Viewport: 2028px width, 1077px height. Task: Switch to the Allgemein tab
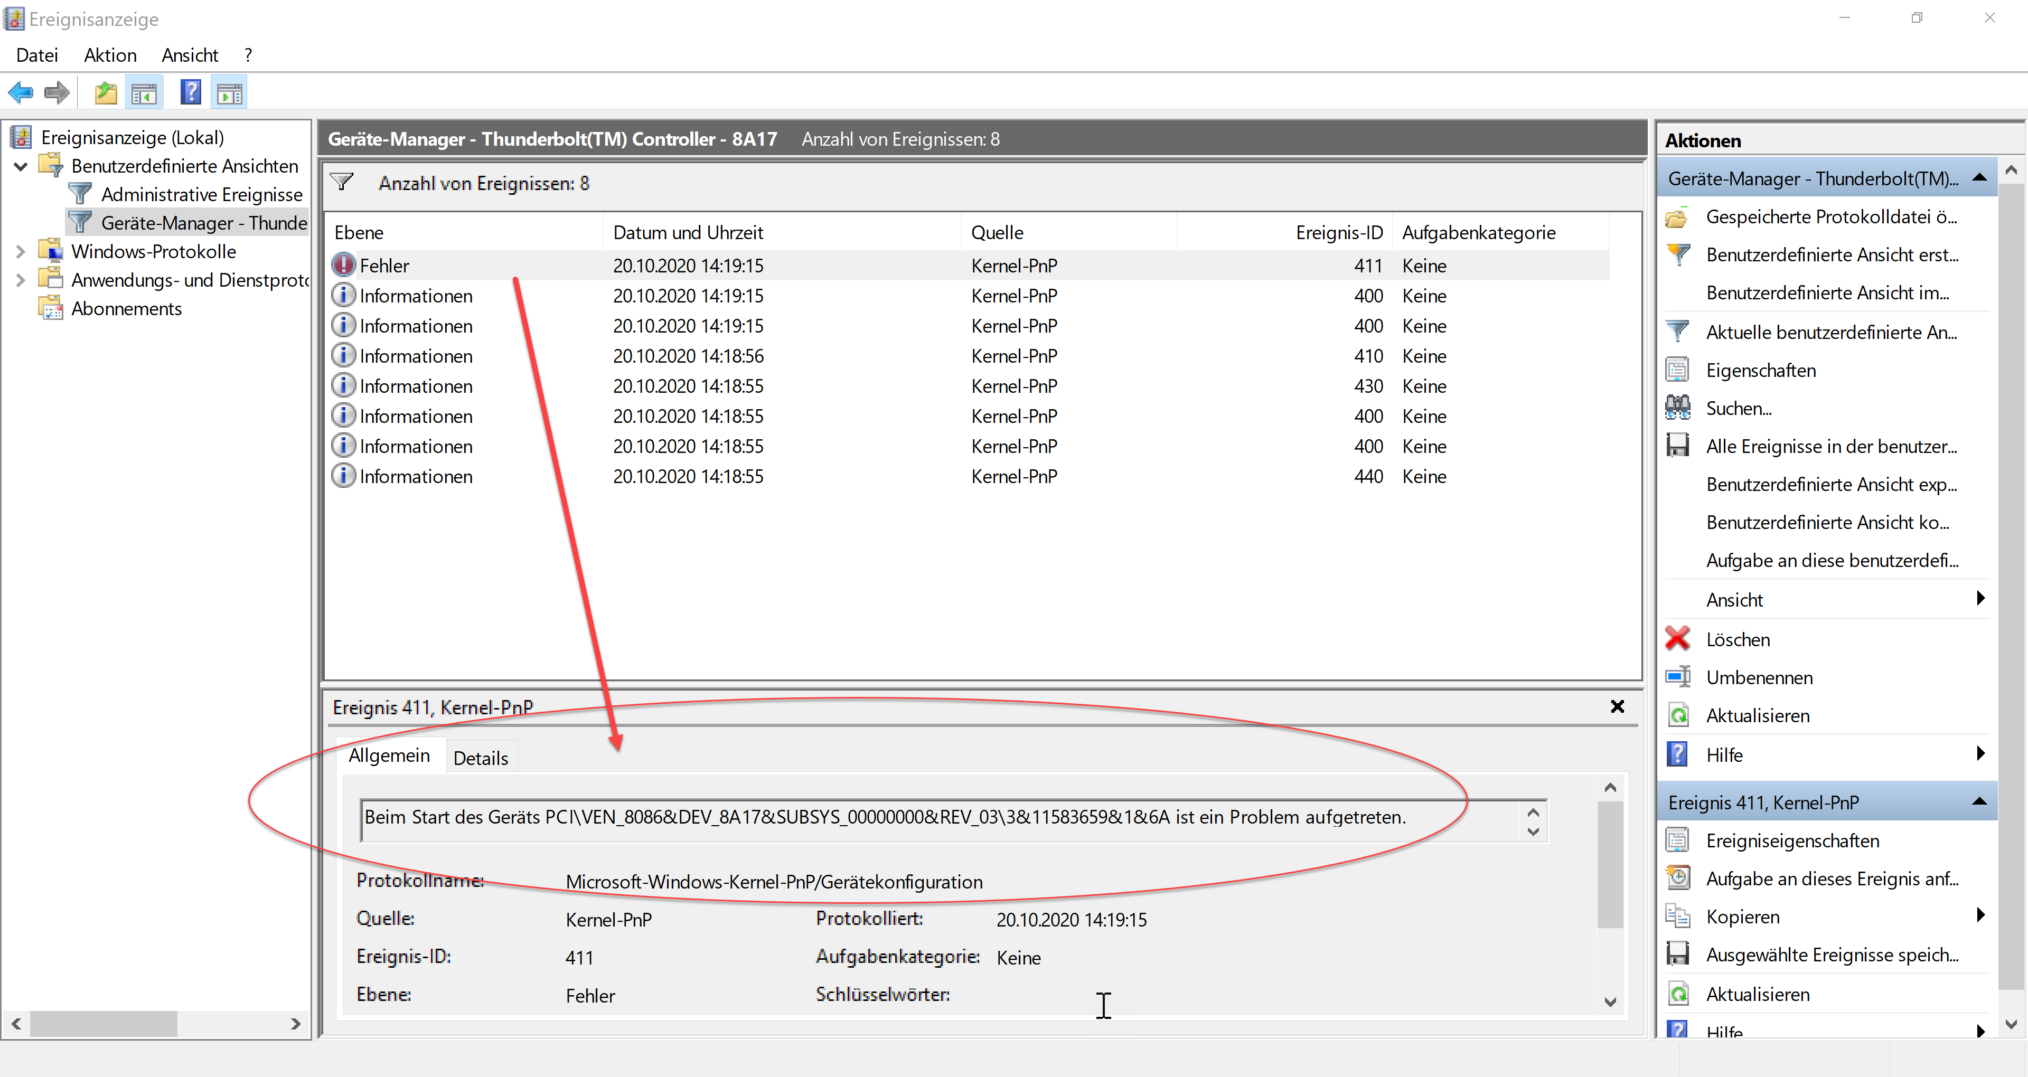tap(390, 756)
